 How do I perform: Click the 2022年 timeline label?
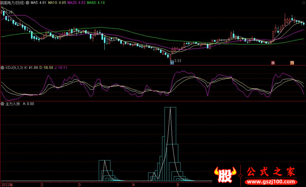(7, 185)
